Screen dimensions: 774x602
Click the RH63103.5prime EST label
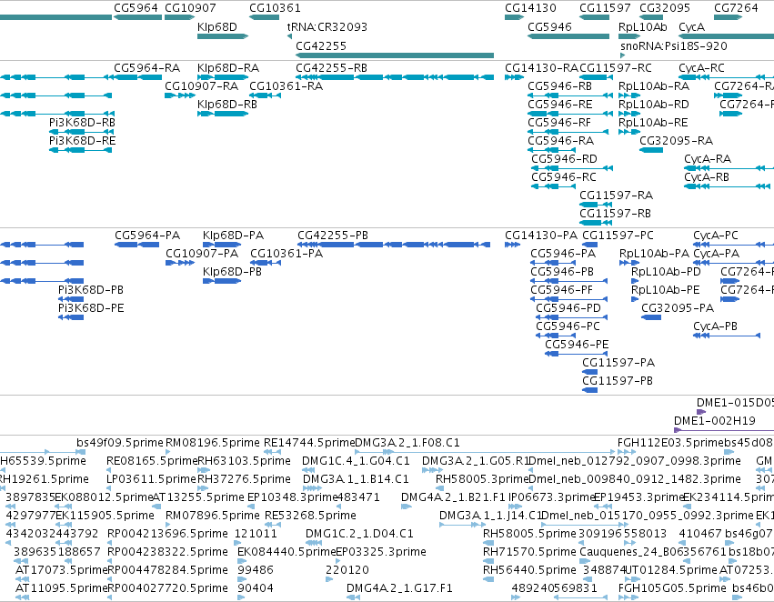(x=244, y=461)
